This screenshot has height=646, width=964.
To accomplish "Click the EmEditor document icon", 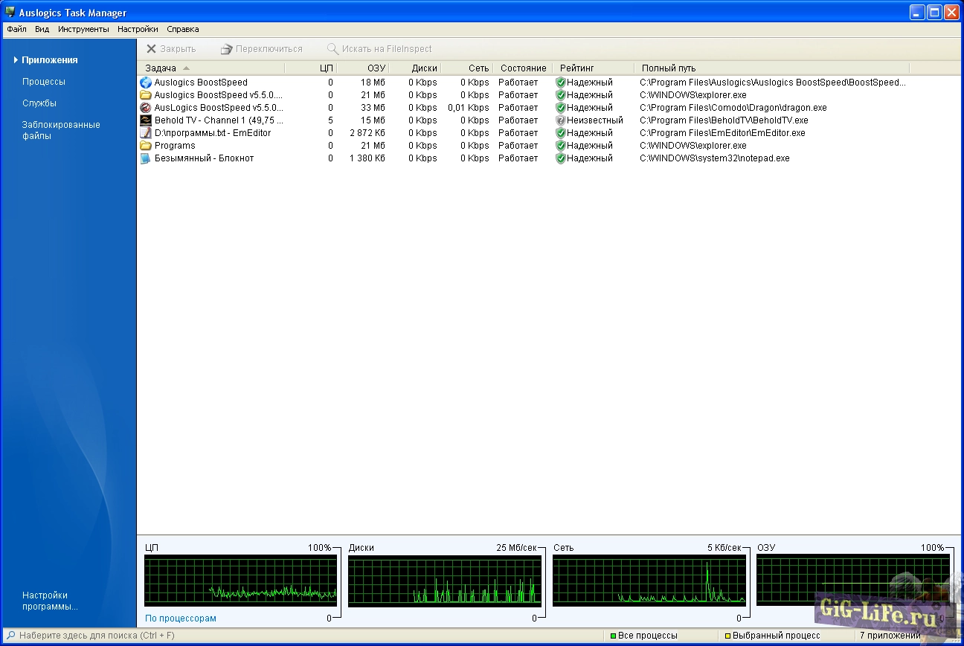I will pos(146,133).
